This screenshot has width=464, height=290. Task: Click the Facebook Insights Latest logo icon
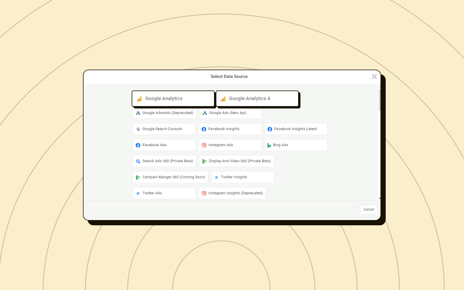click(x=270, y=129)
